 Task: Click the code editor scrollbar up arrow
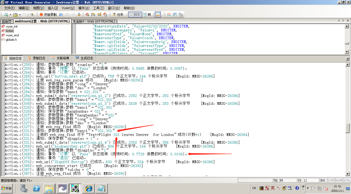click(347, 26)
